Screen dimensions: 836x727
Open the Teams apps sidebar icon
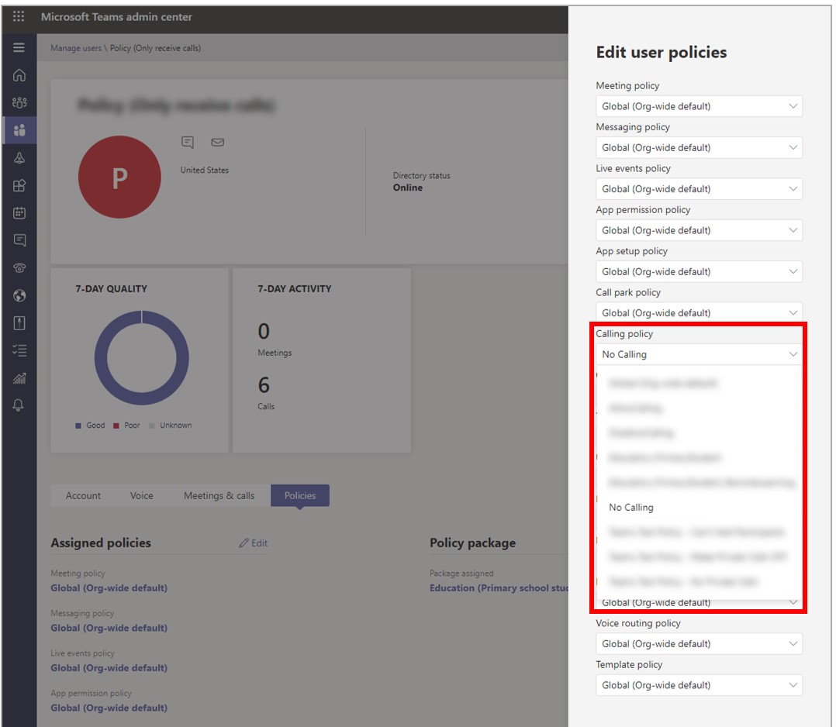pyautogui.click(x=19, y=185)
